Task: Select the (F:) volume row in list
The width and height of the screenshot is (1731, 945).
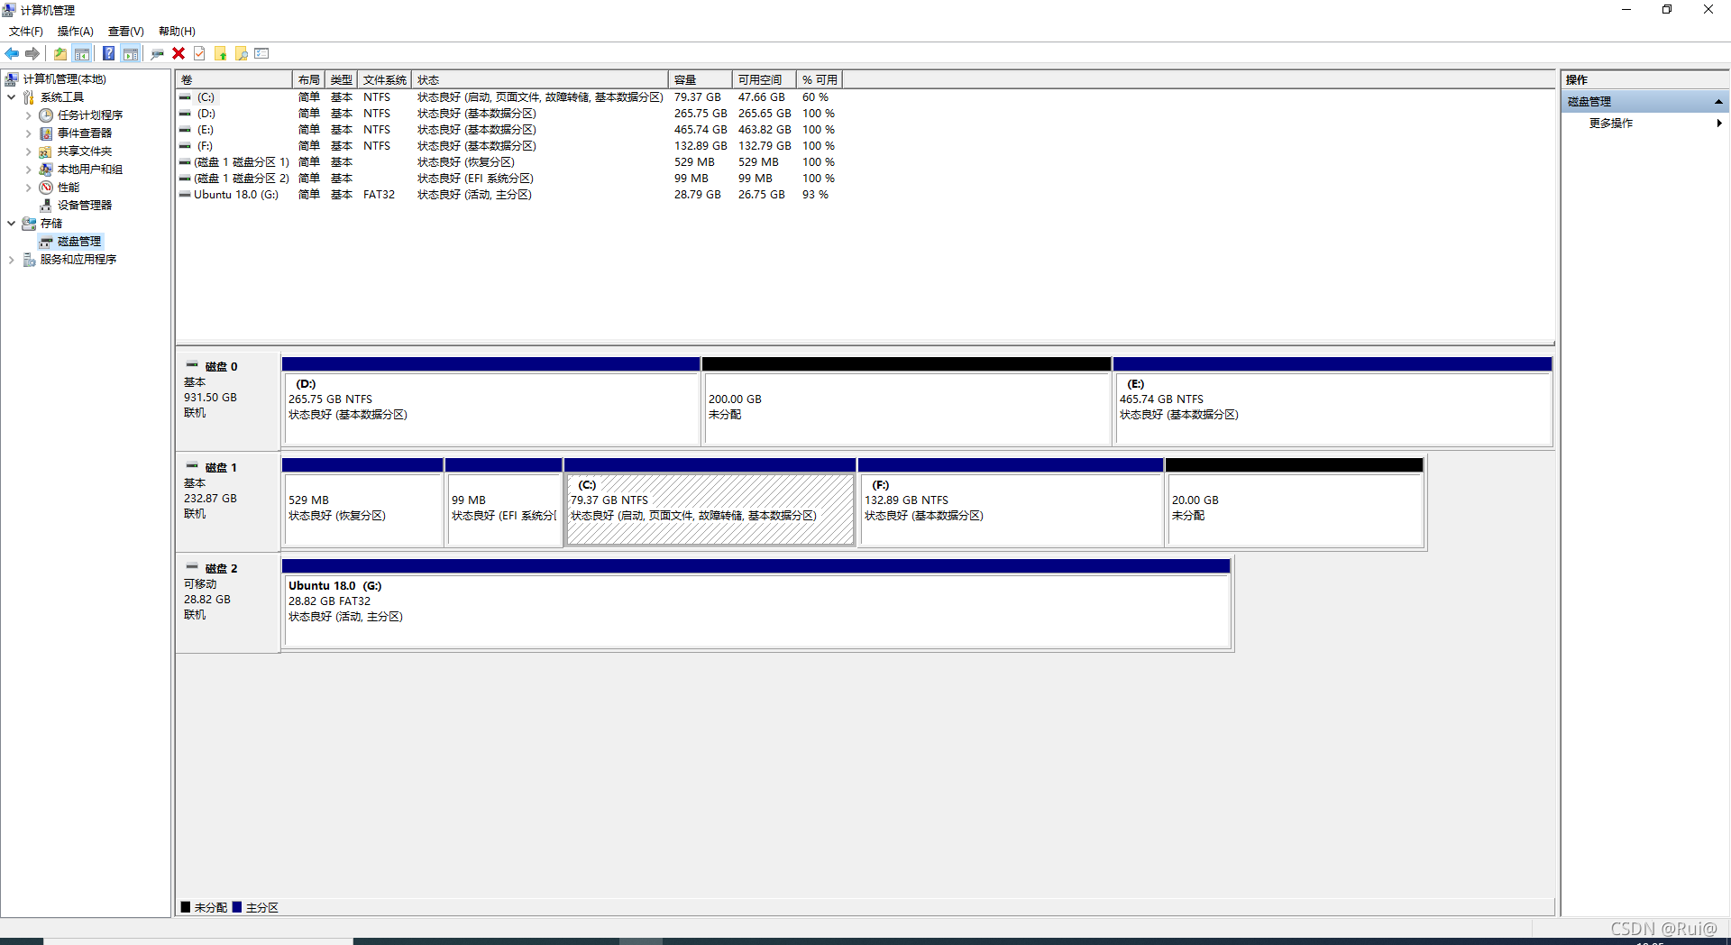Action: (508, 146)
